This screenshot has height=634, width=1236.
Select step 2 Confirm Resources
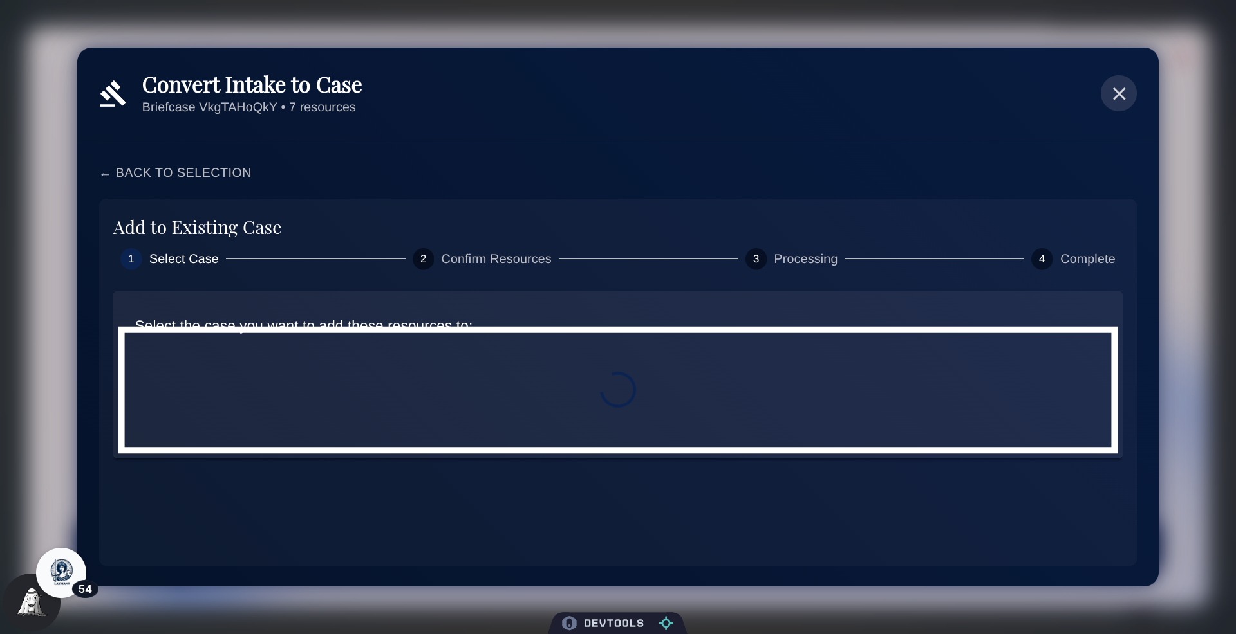pos(482,259)
